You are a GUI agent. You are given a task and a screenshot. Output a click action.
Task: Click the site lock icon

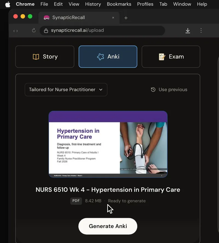click(x=46, y=31)
